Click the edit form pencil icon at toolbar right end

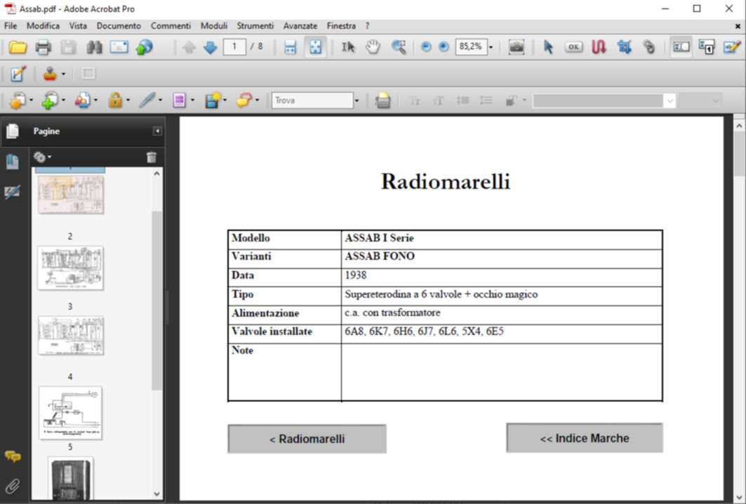pos(732,47)
